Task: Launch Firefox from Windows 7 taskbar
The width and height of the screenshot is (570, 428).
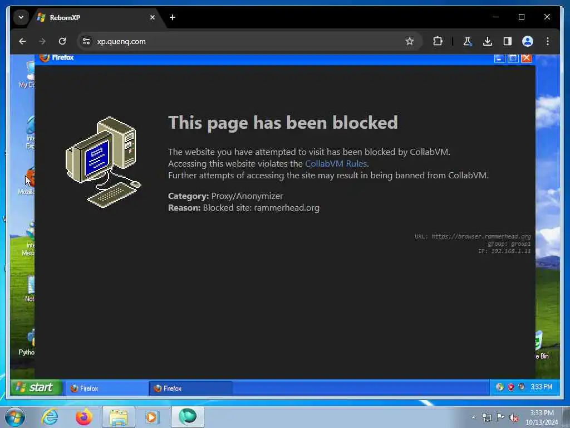Action: (x=84, y=417)
